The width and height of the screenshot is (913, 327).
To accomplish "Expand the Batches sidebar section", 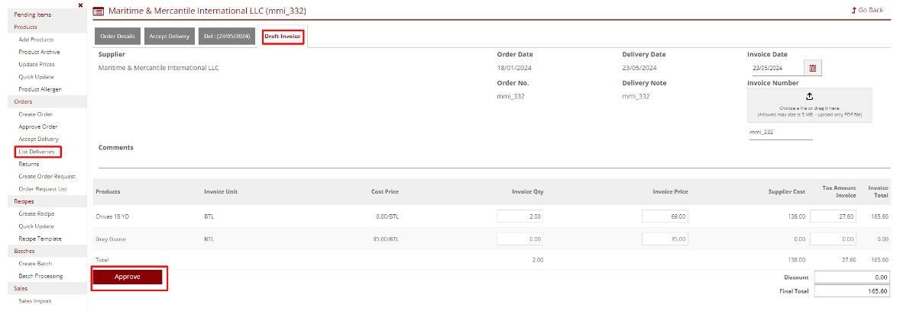I will pos(24,251).
